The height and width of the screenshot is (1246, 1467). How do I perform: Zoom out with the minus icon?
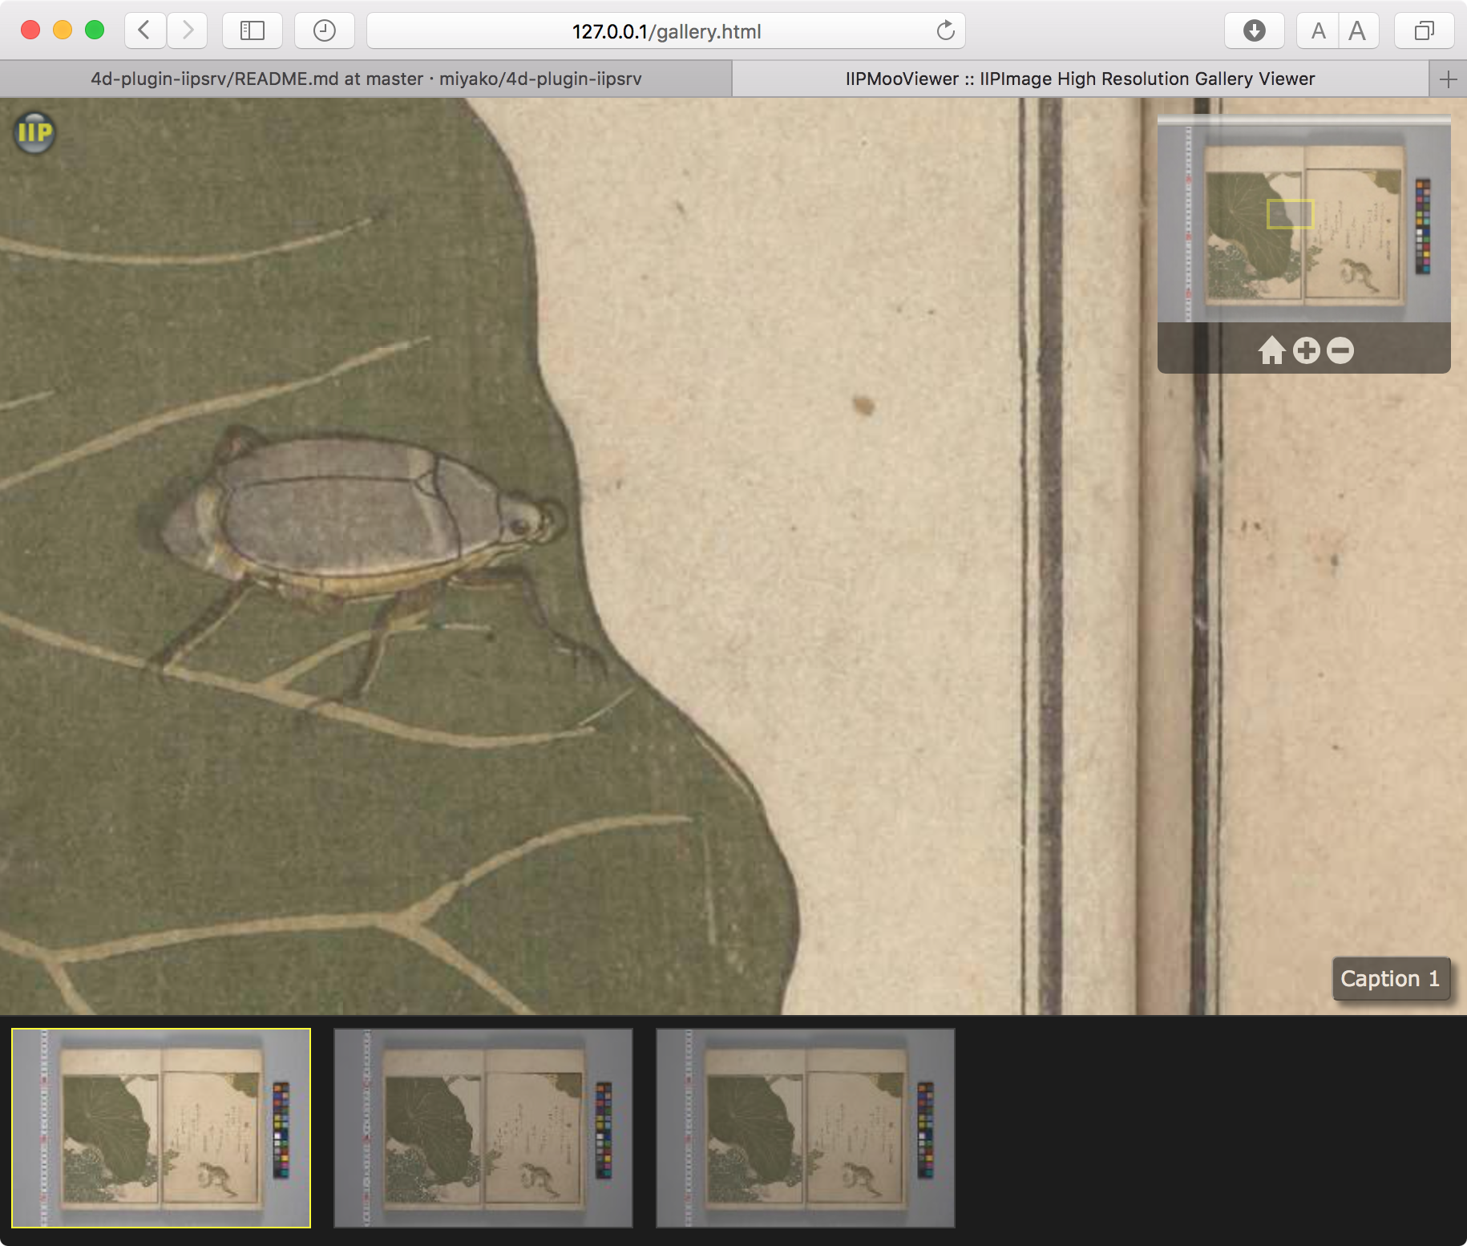click(1340, 350)
